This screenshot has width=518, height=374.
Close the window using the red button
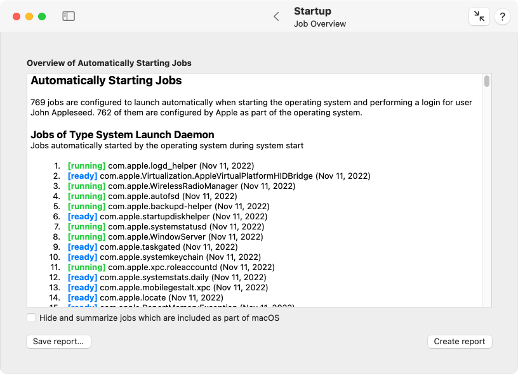pyautogui.click(x=17, y=16)
